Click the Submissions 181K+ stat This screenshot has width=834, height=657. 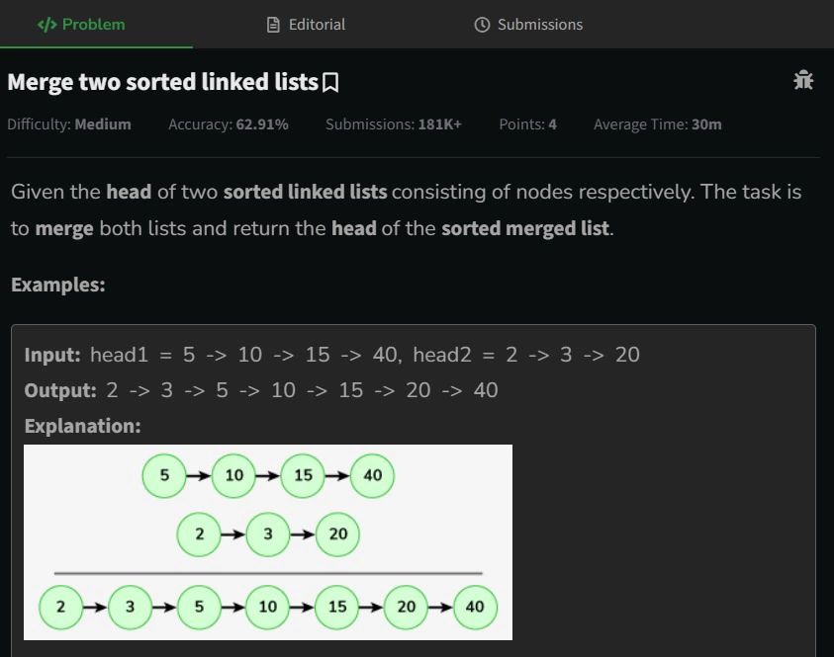pos(394,124)
